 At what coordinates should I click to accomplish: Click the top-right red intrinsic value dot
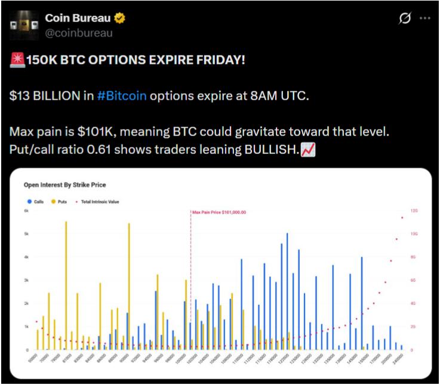click(402, 218)
